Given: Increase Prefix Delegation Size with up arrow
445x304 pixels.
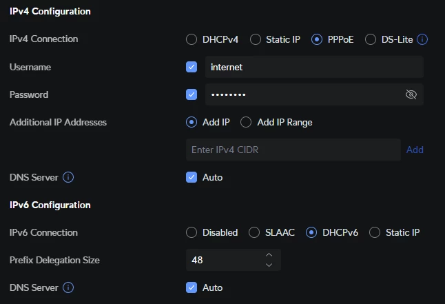Looking at the screenshot, I should point(269,255).
